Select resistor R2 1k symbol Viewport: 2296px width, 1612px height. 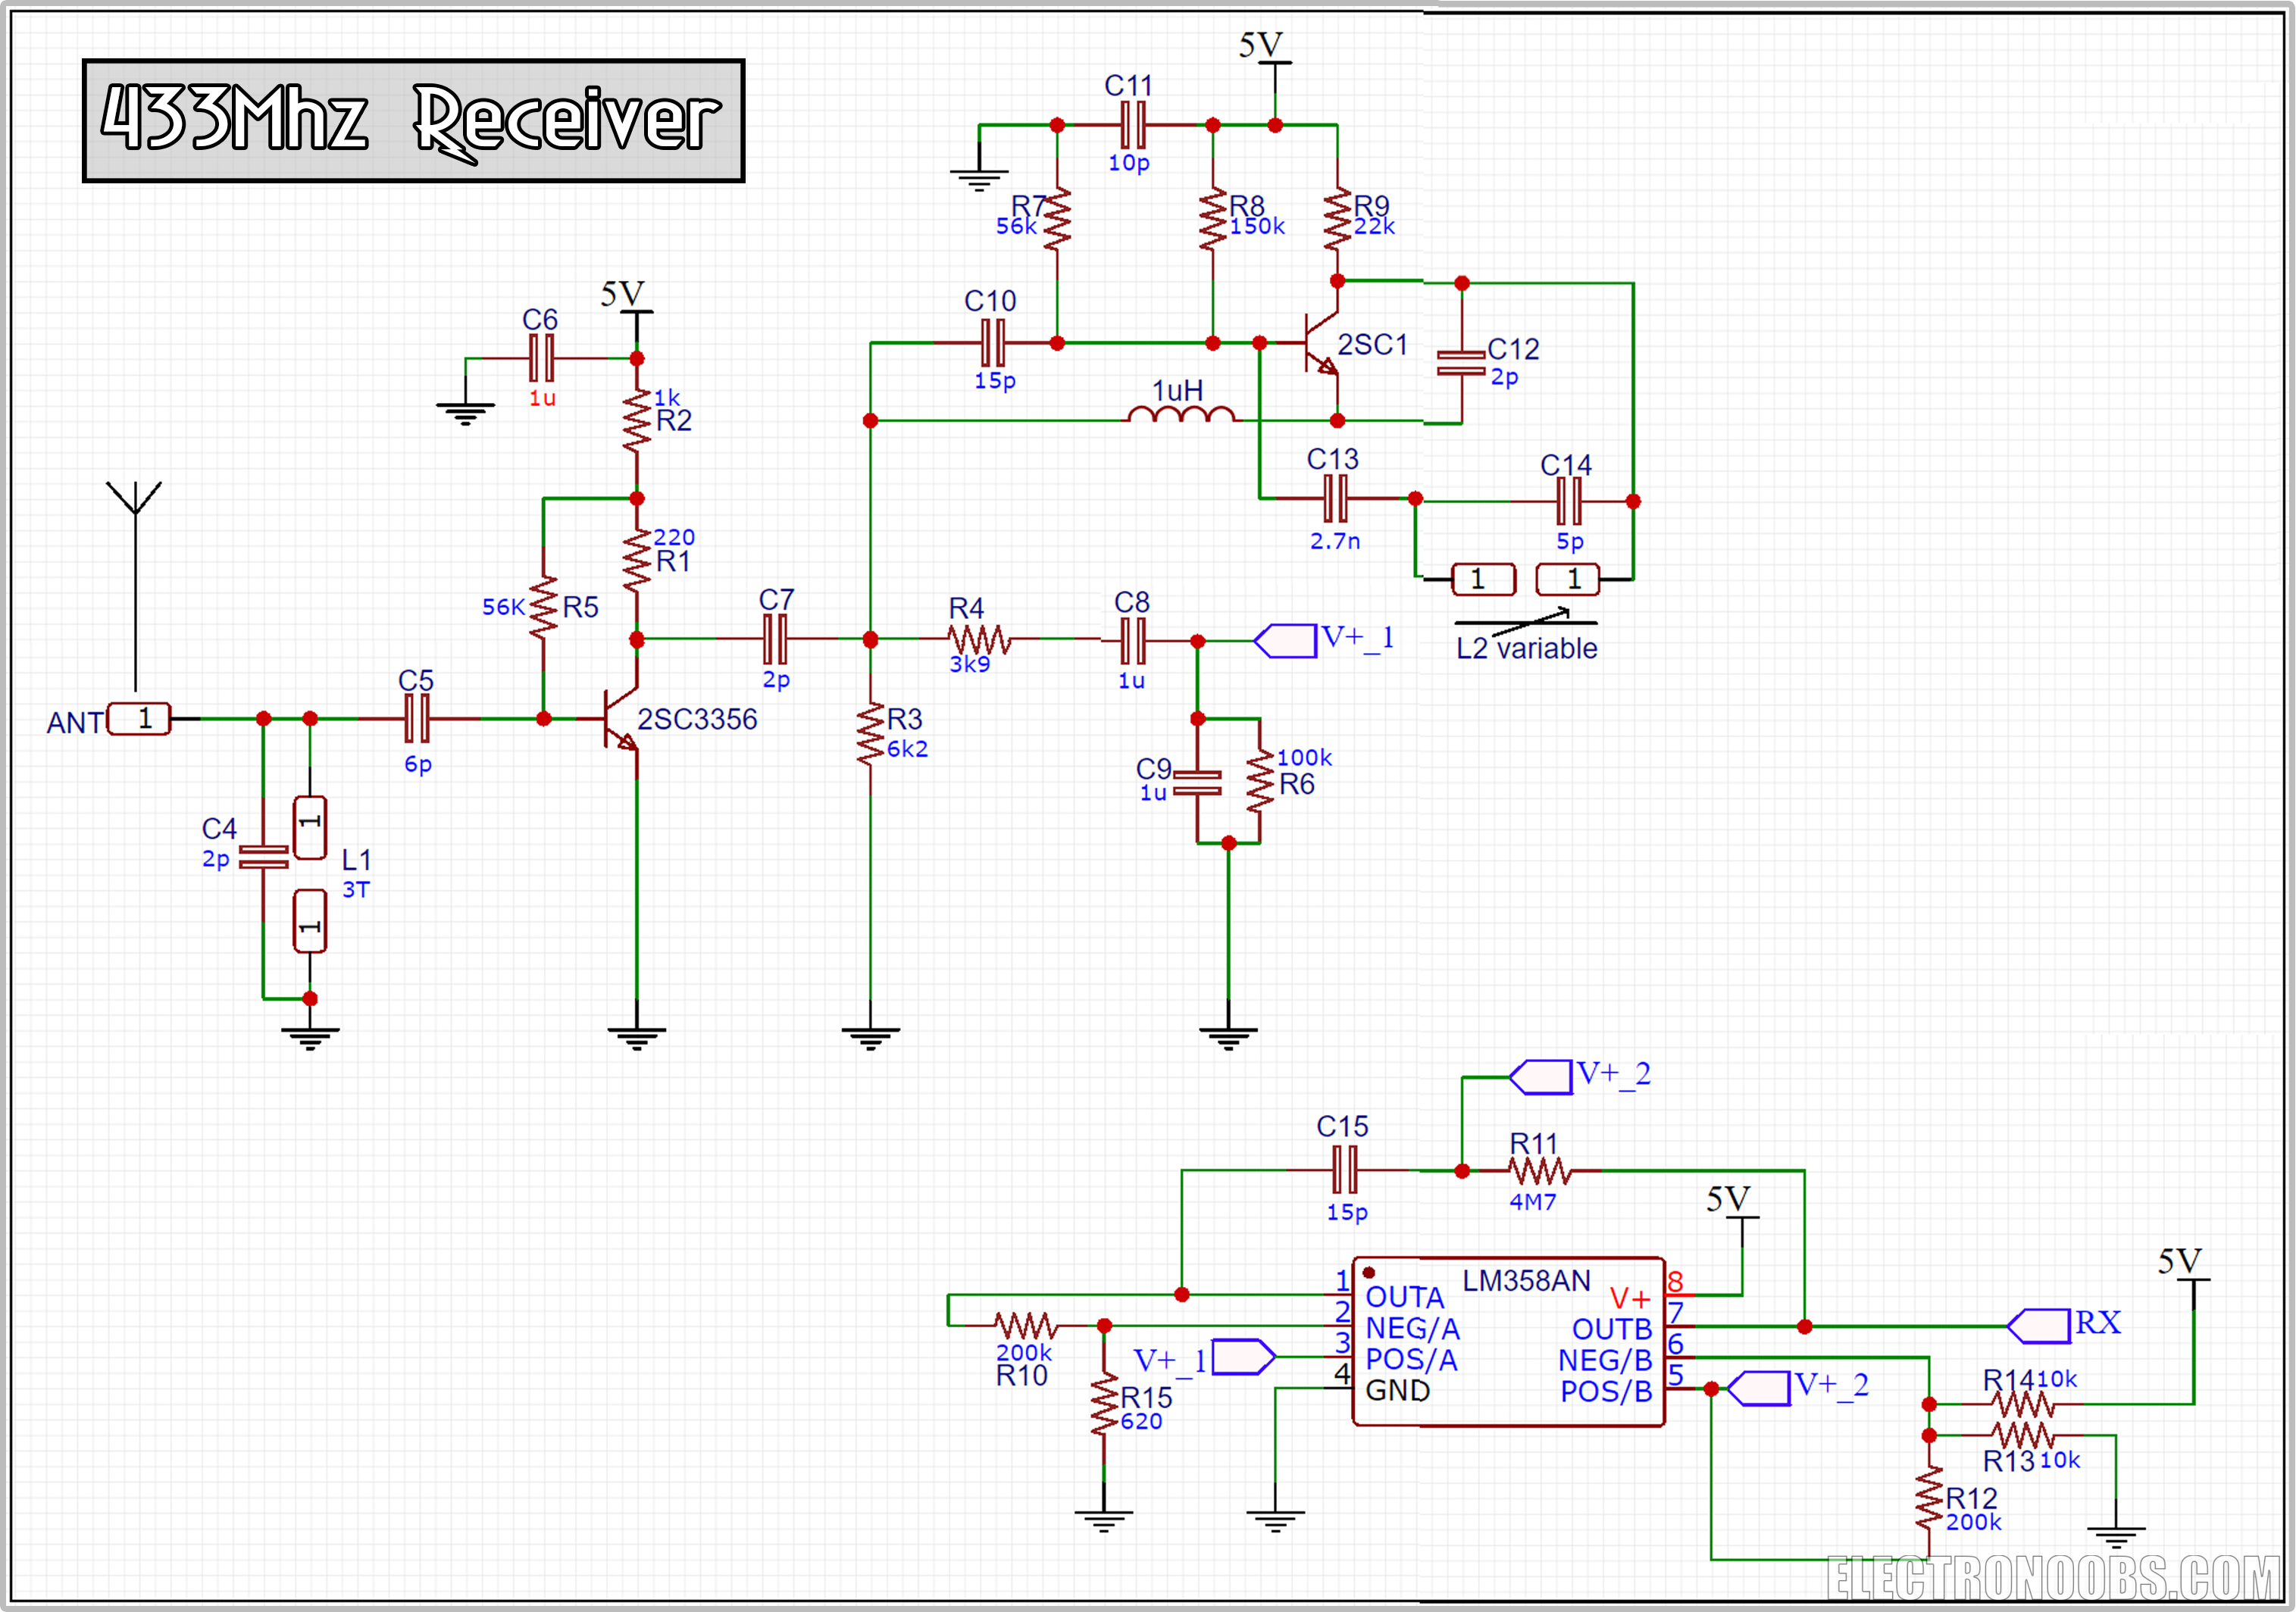[636, 422]
